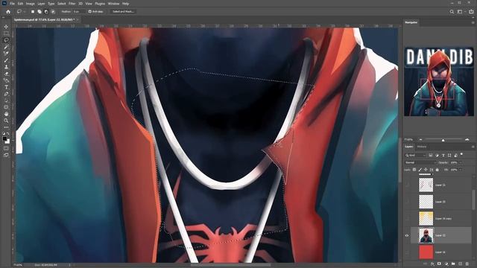Open the workspace switcher icon
This screenshot has height=268, width=477.
point(460,12)
